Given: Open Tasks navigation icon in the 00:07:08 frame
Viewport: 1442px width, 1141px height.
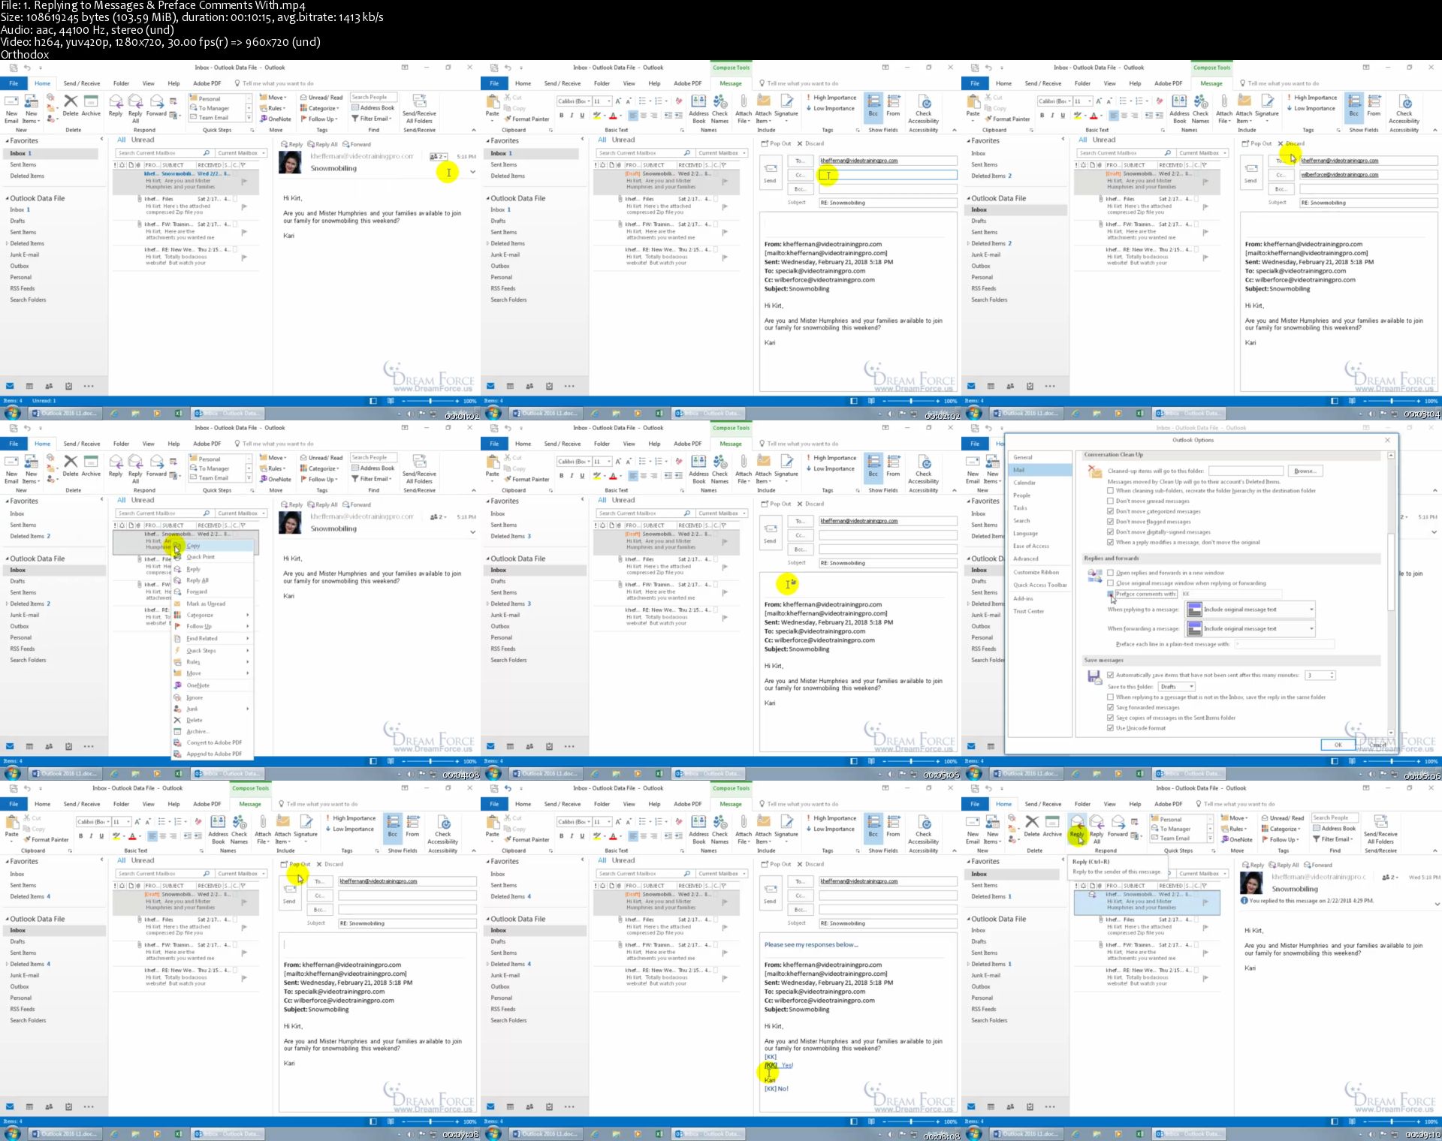Looking at the screenshot, I should pos(68,1107).
